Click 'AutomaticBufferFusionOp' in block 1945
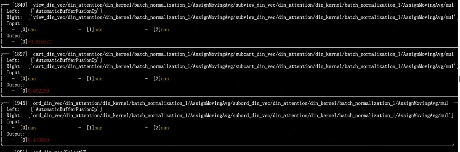Image resolution: width=460 pixels, height=152 pixels. click(66, 109)
